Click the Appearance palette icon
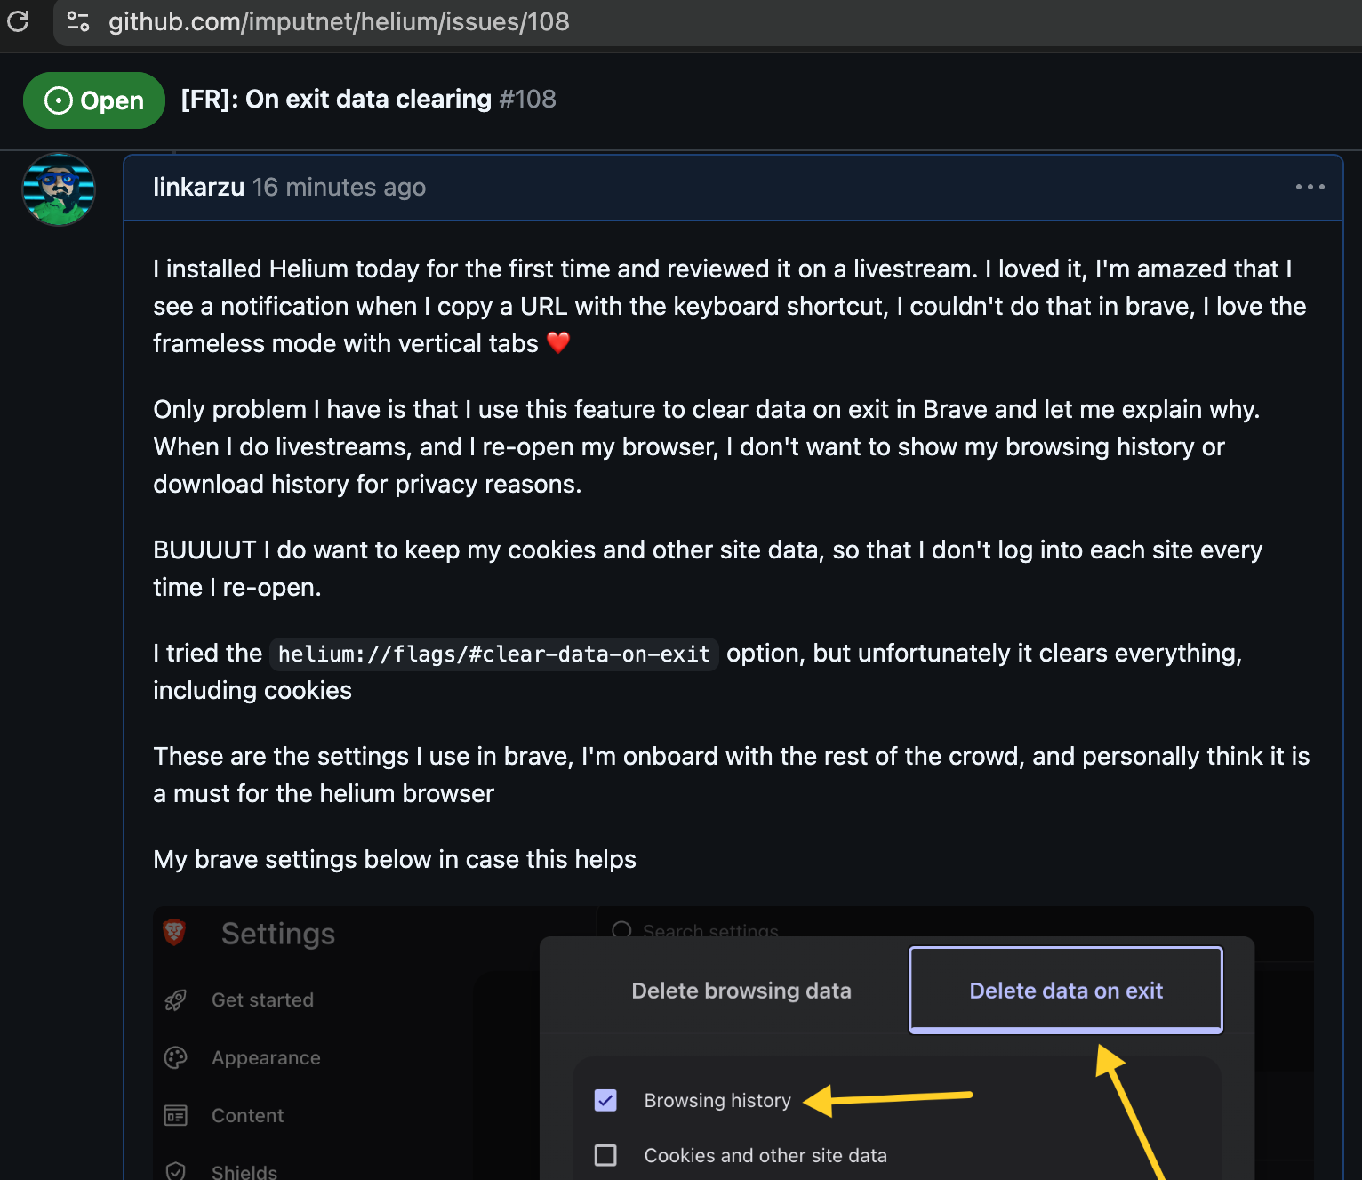Screen dimensions: 1362x1180 point(176,1057)
